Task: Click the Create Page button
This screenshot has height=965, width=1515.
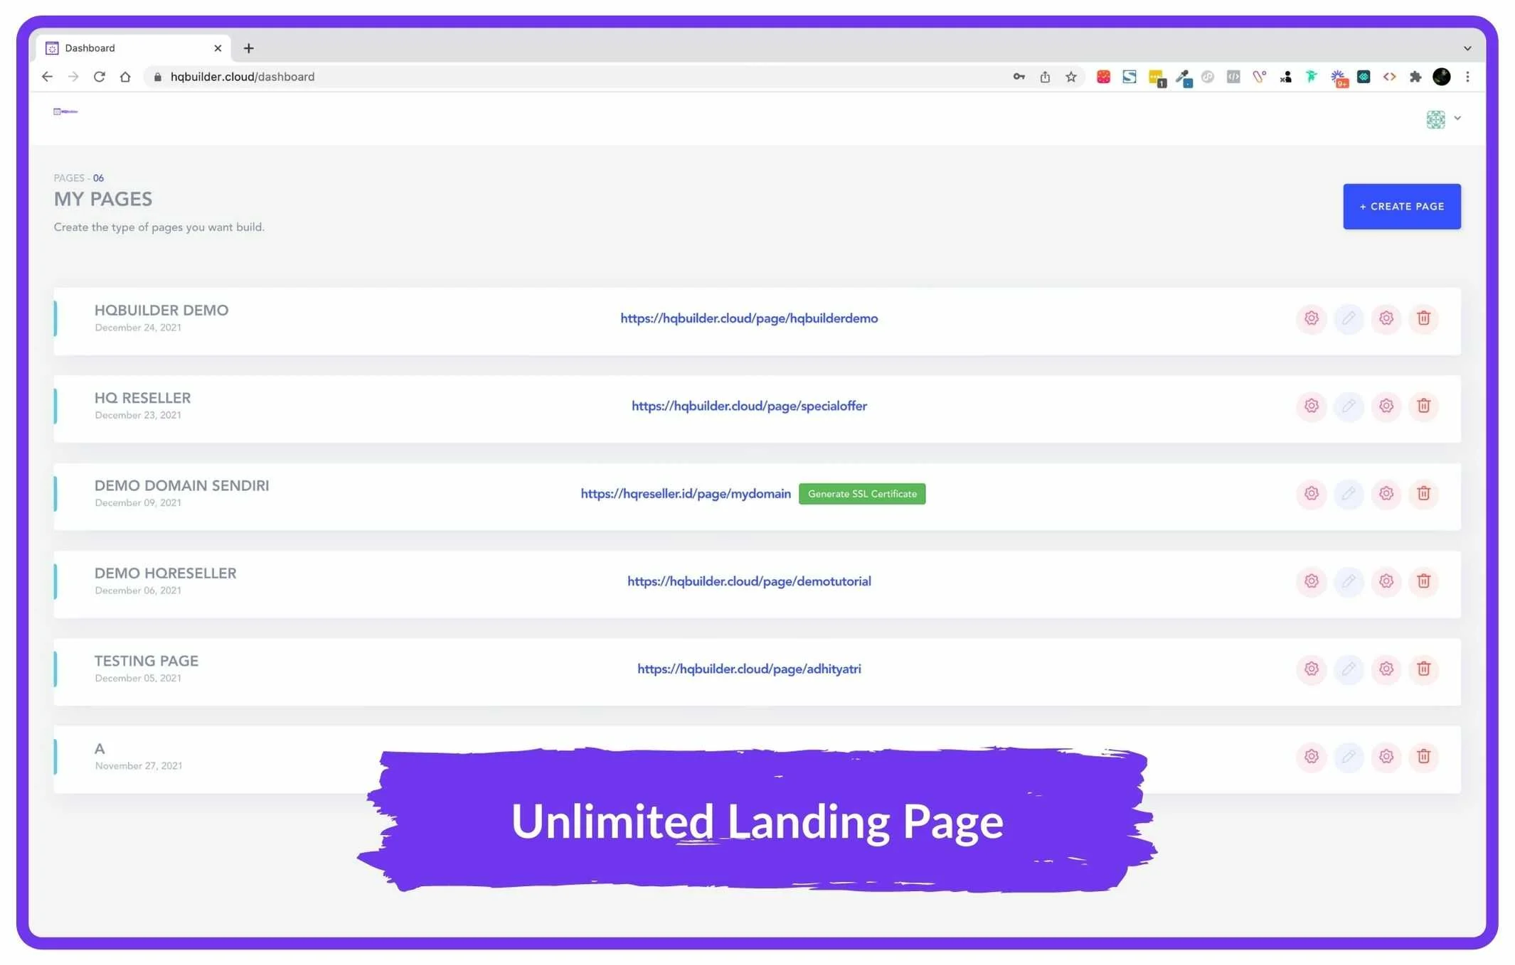Action: click(x=1401, y=207)
